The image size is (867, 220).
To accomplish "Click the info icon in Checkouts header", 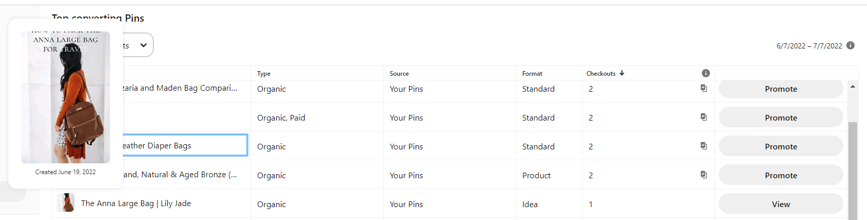I will point(705,73).
